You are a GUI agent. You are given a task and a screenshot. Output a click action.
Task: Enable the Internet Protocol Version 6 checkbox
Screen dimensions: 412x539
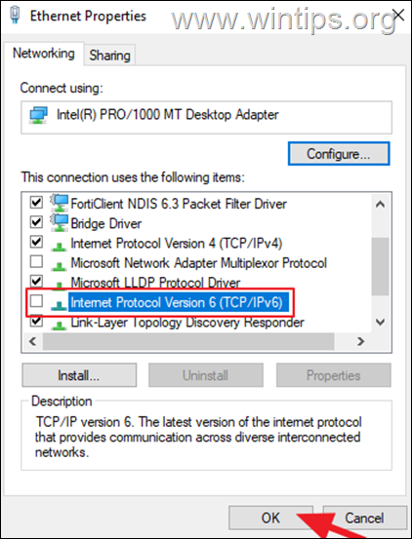(x=36, y=301)
